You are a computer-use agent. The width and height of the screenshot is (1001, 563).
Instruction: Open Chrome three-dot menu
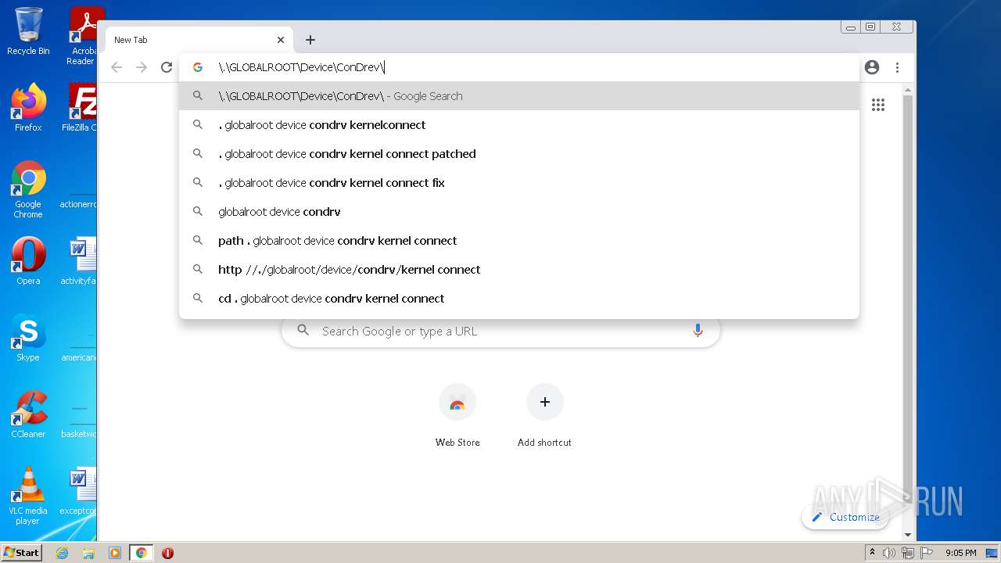[897, 67]
